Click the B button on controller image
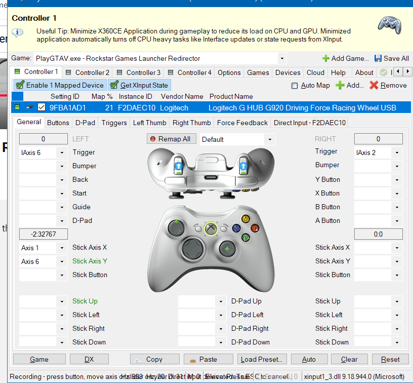Viewport: 413px width, 383px height. [255, 228]
